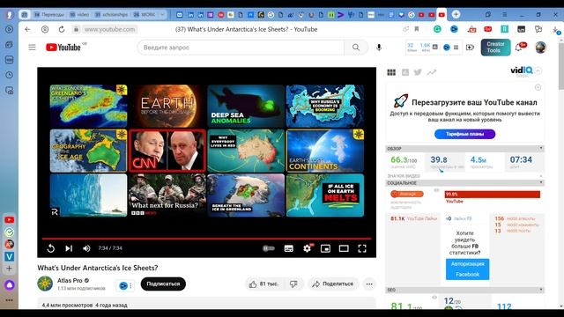The image size is (564, 317).
Task: Open the Atlas Pro channel link
Action: (70, 280)
